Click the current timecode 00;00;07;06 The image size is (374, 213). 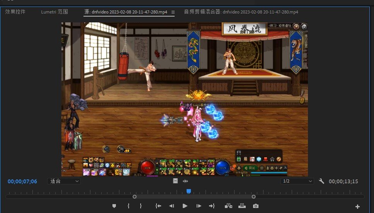(x=22, y=181)
